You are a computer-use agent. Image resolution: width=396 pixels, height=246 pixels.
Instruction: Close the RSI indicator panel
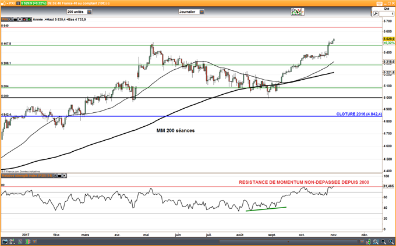[x=64, y=176]
